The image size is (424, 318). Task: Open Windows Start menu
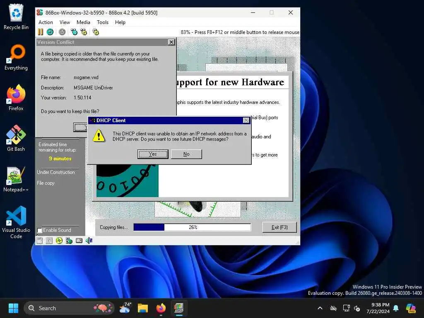(13, 308)
